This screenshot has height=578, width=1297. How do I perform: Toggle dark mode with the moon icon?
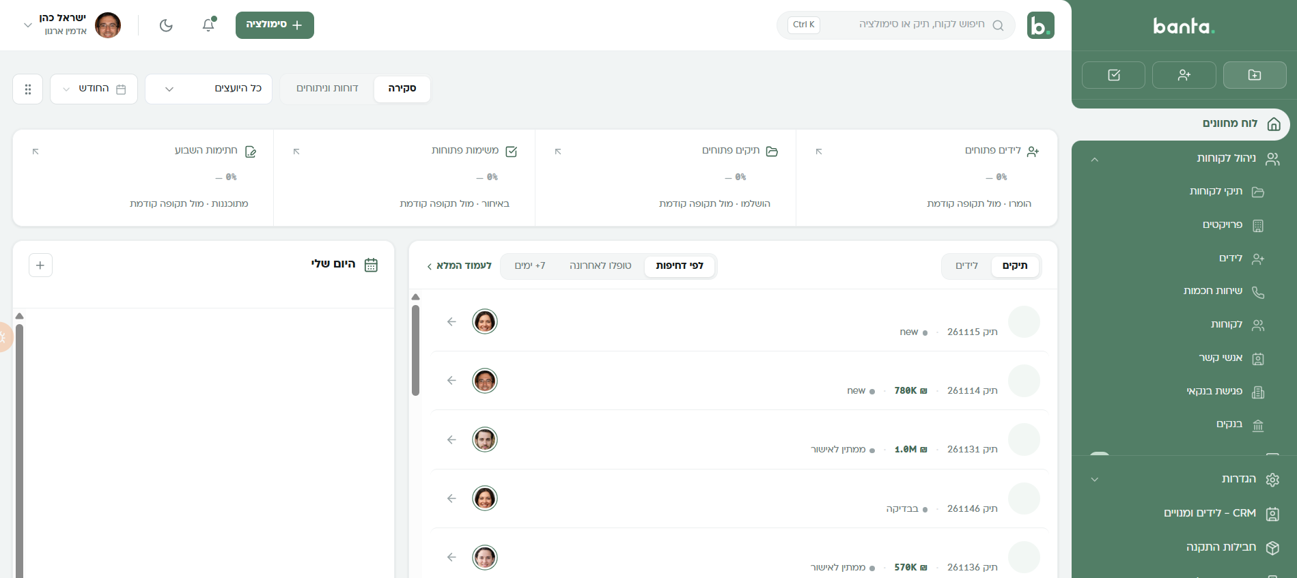[x=166, y=25]
